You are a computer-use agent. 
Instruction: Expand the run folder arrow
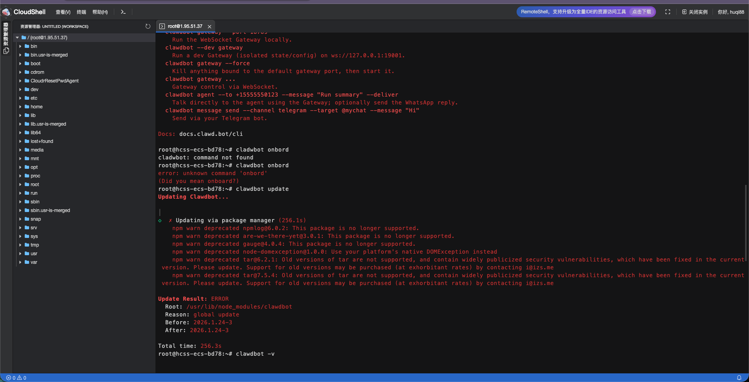20,193
